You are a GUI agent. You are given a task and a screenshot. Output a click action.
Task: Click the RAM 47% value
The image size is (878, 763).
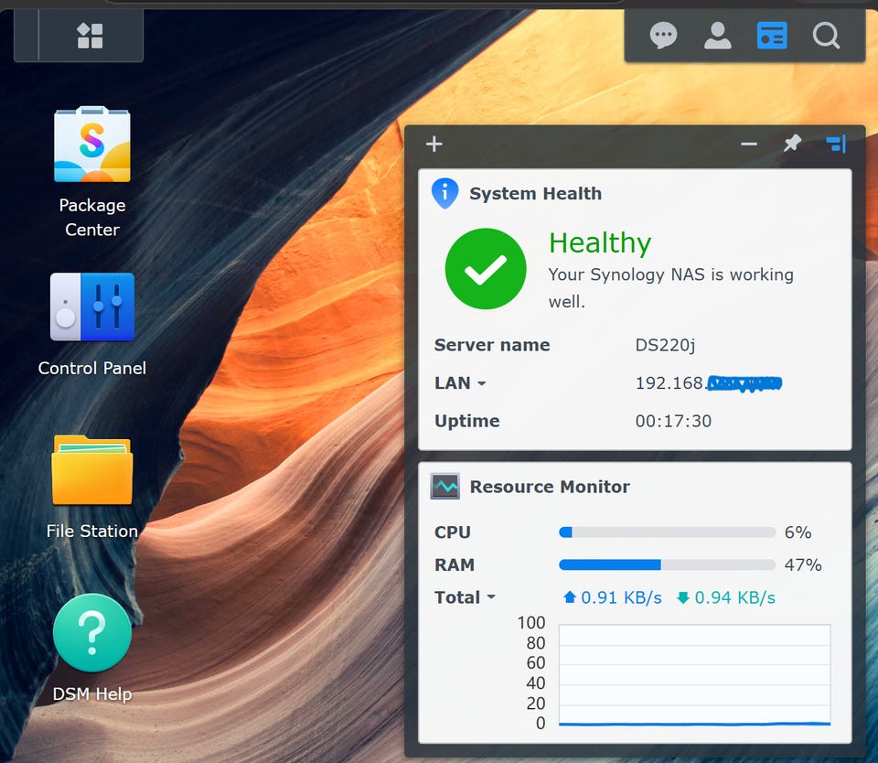(803, 564)
